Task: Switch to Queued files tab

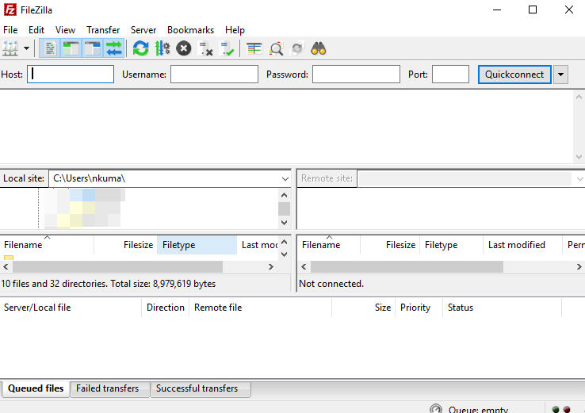Action: click(x=36, y=388)
